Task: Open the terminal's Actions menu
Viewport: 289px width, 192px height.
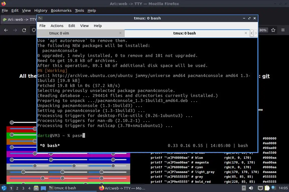Action: (57, 26)
